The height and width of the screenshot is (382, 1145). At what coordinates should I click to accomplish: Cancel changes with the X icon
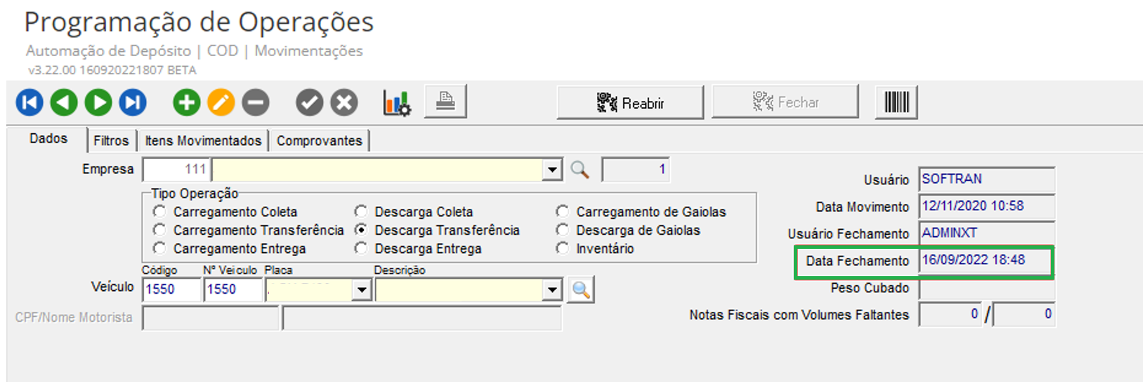click(x=344, y=103)
